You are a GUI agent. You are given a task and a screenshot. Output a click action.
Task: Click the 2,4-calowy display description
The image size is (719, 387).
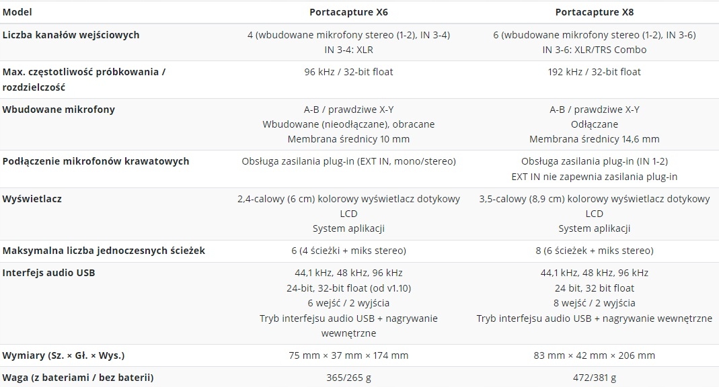pyautogui.click(x=348, y=199)
